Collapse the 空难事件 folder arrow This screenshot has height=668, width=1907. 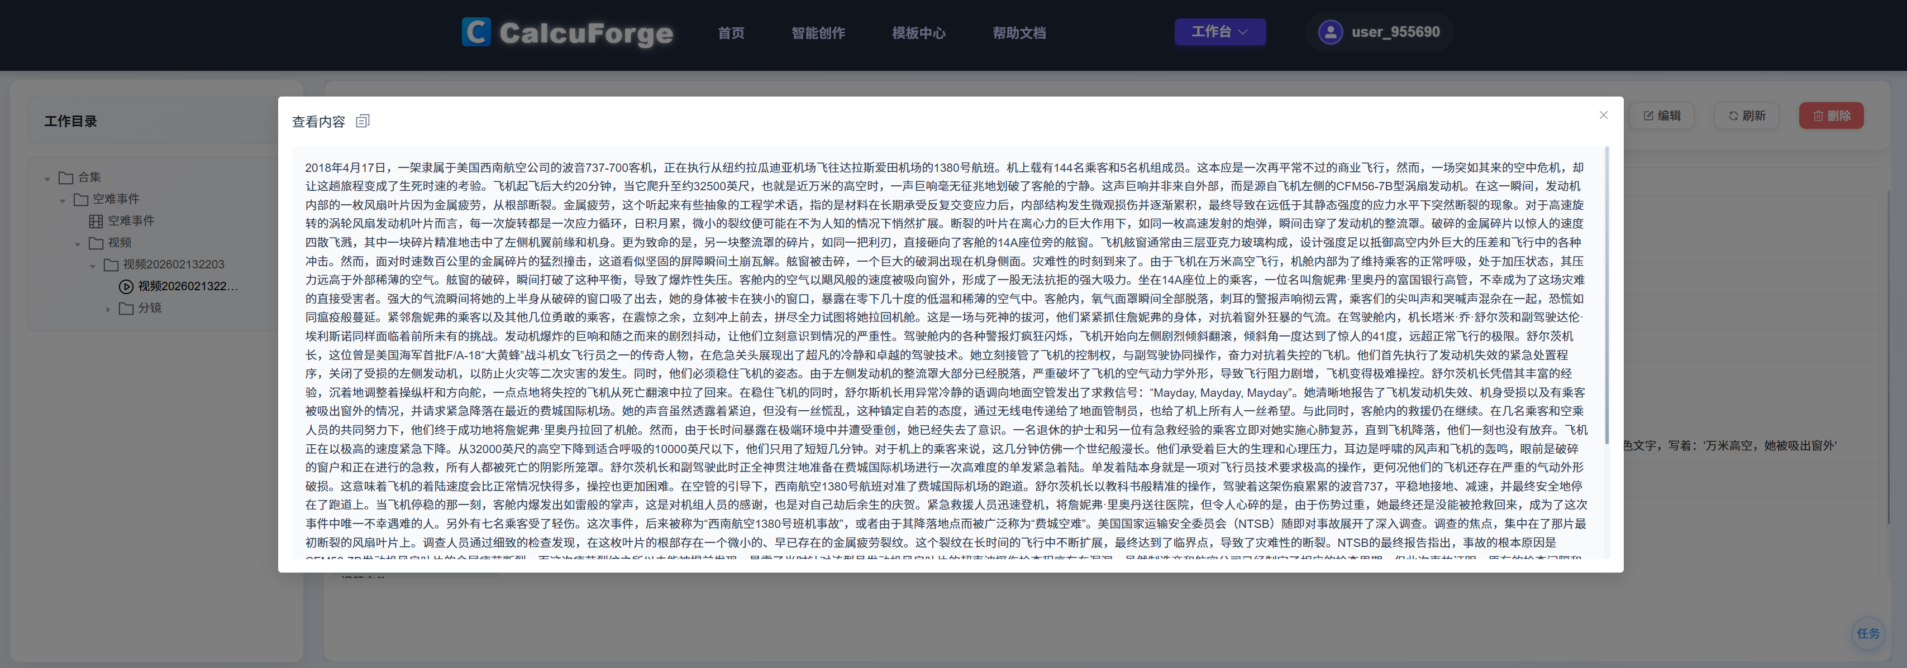pyautogui.click(x=63, y=200)
